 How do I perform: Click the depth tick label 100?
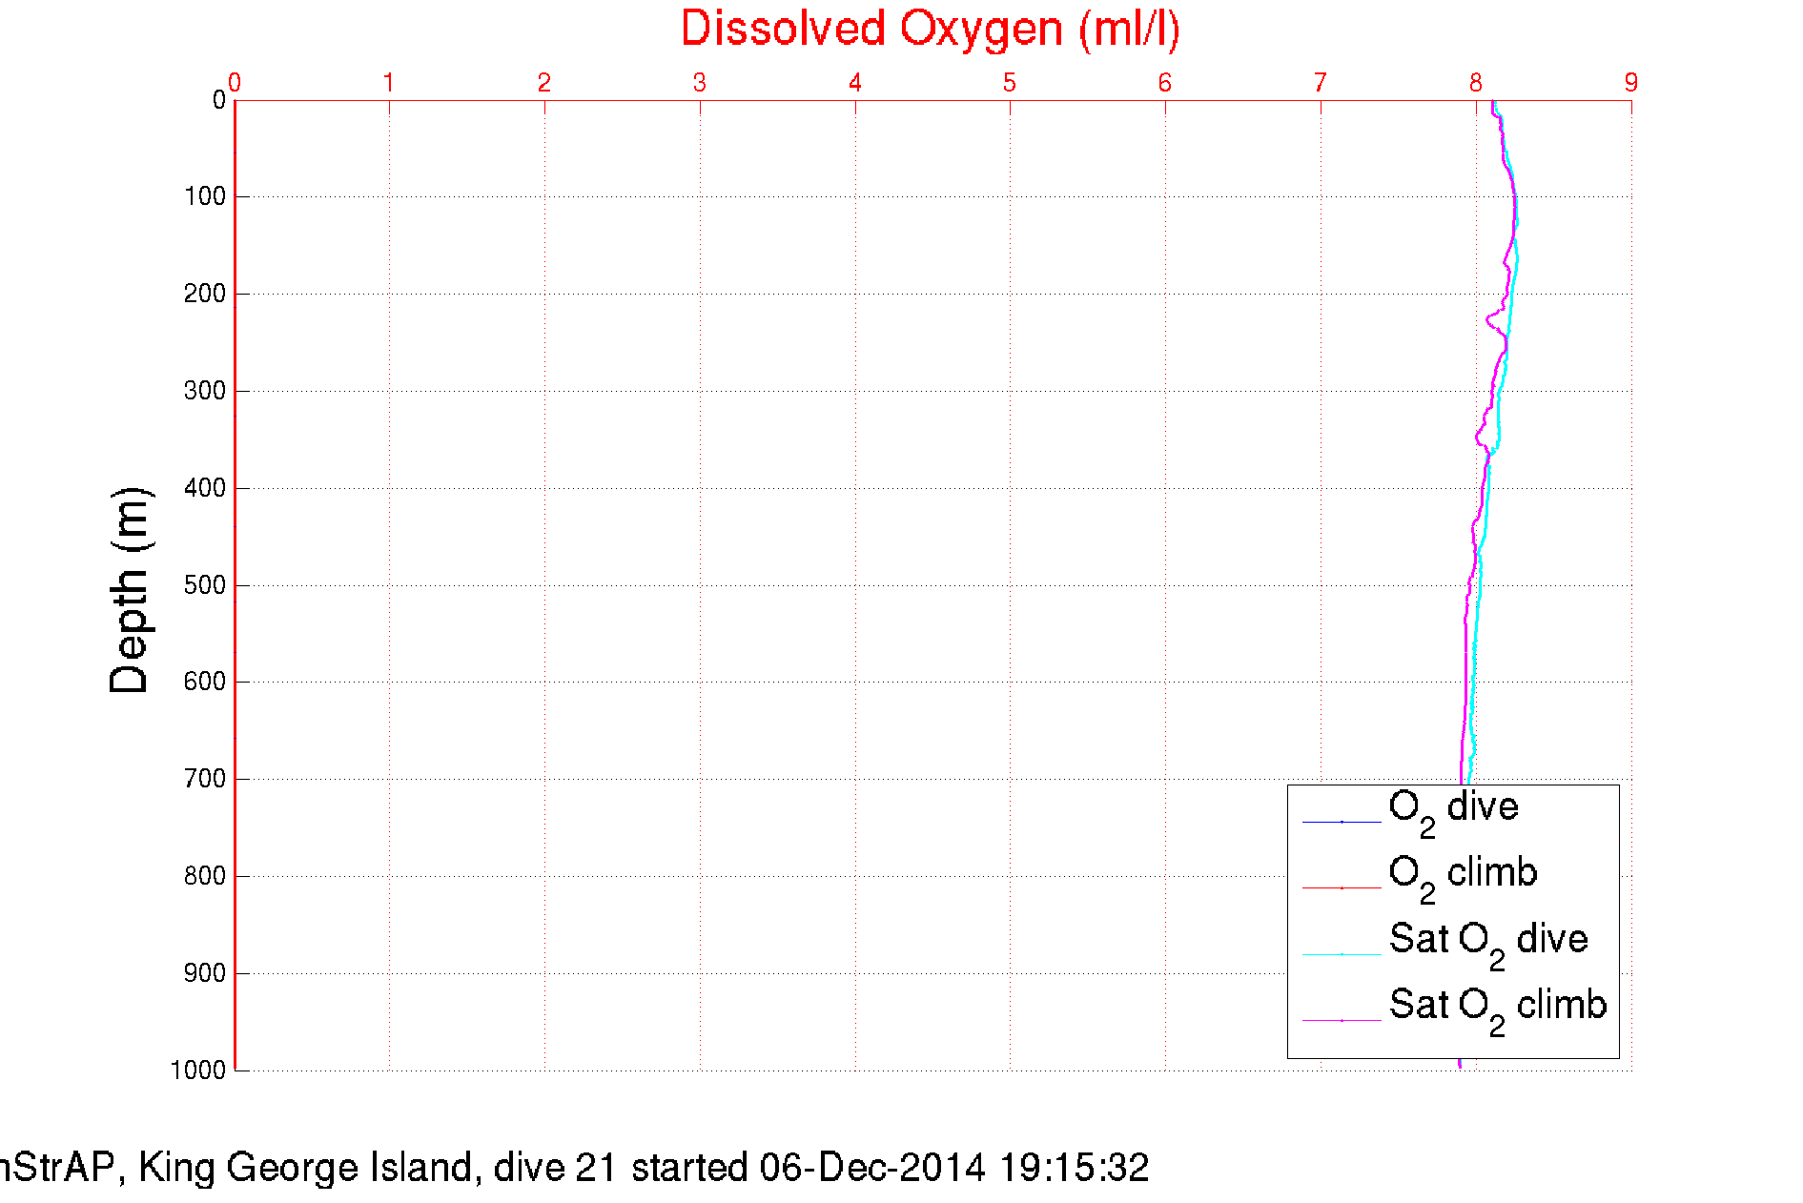click(205, 196)
